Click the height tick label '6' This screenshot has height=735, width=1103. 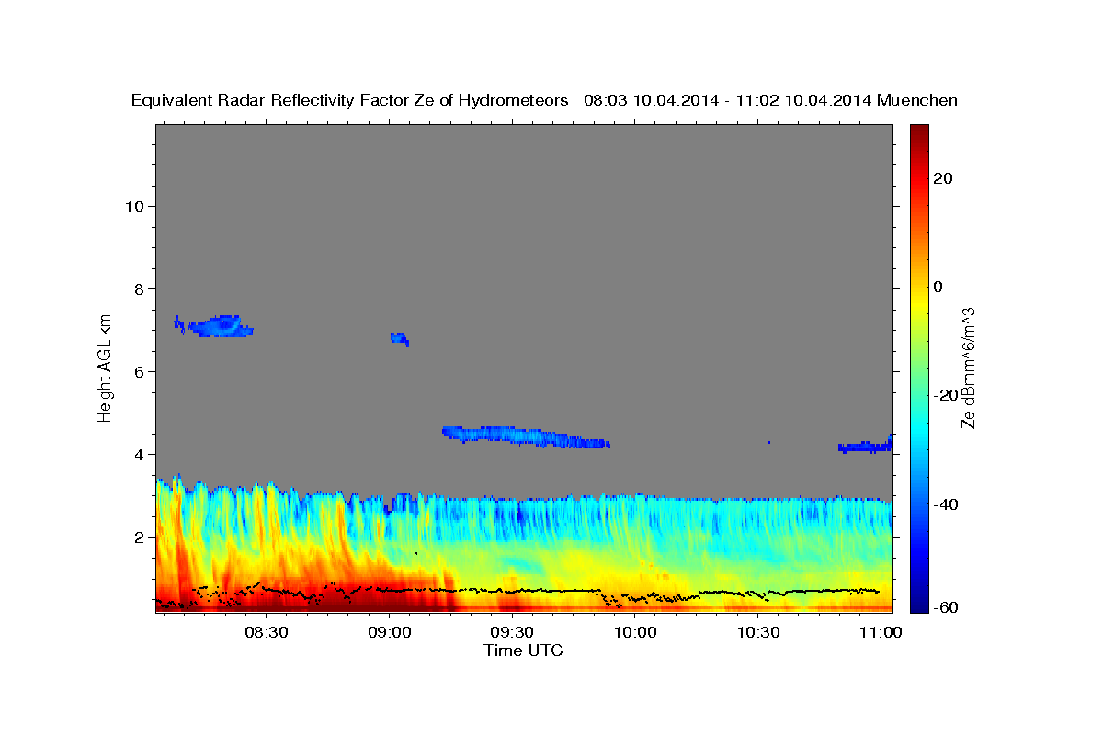(137, 371)
